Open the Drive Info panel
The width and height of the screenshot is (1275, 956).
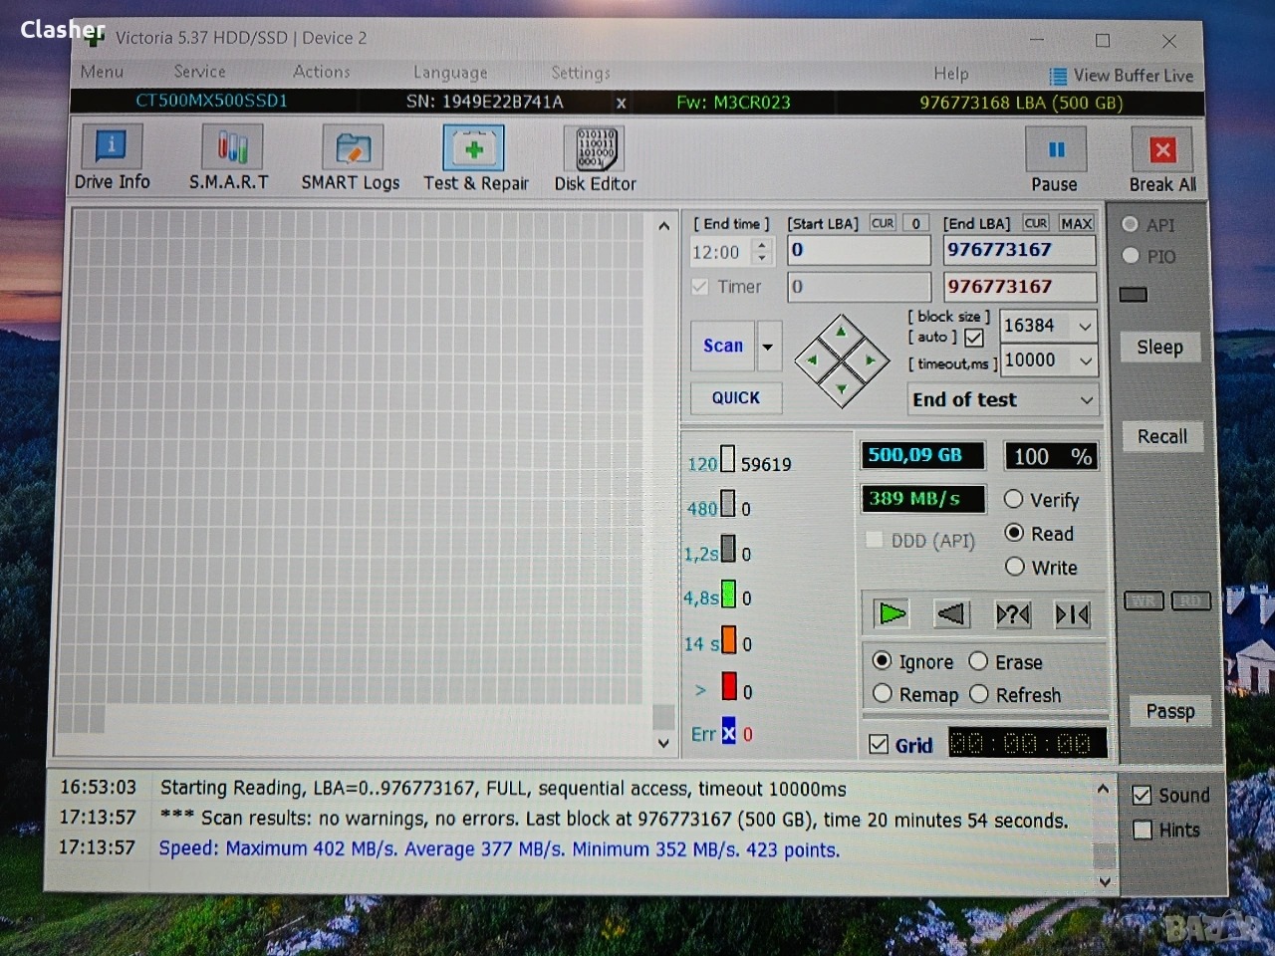click(x=112, y=157)
